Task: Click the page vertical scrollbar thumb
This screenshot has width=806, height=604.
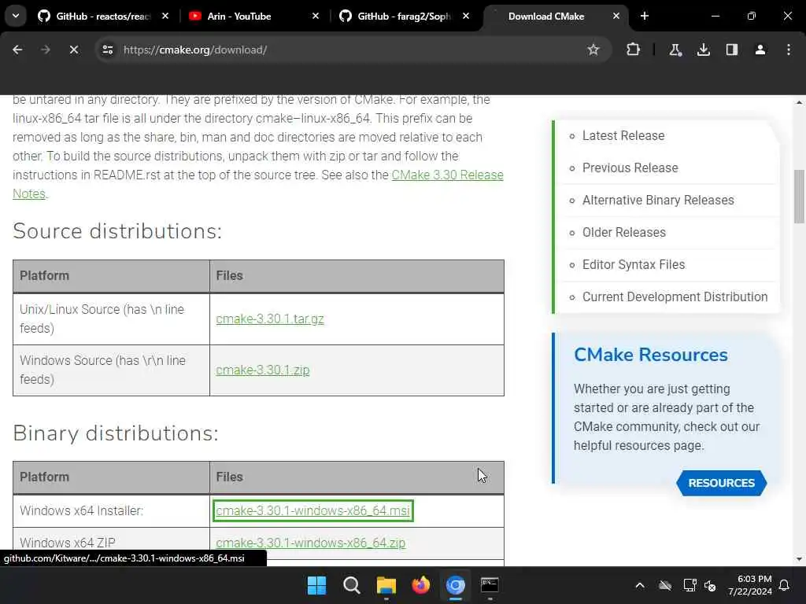Action: 799,196
